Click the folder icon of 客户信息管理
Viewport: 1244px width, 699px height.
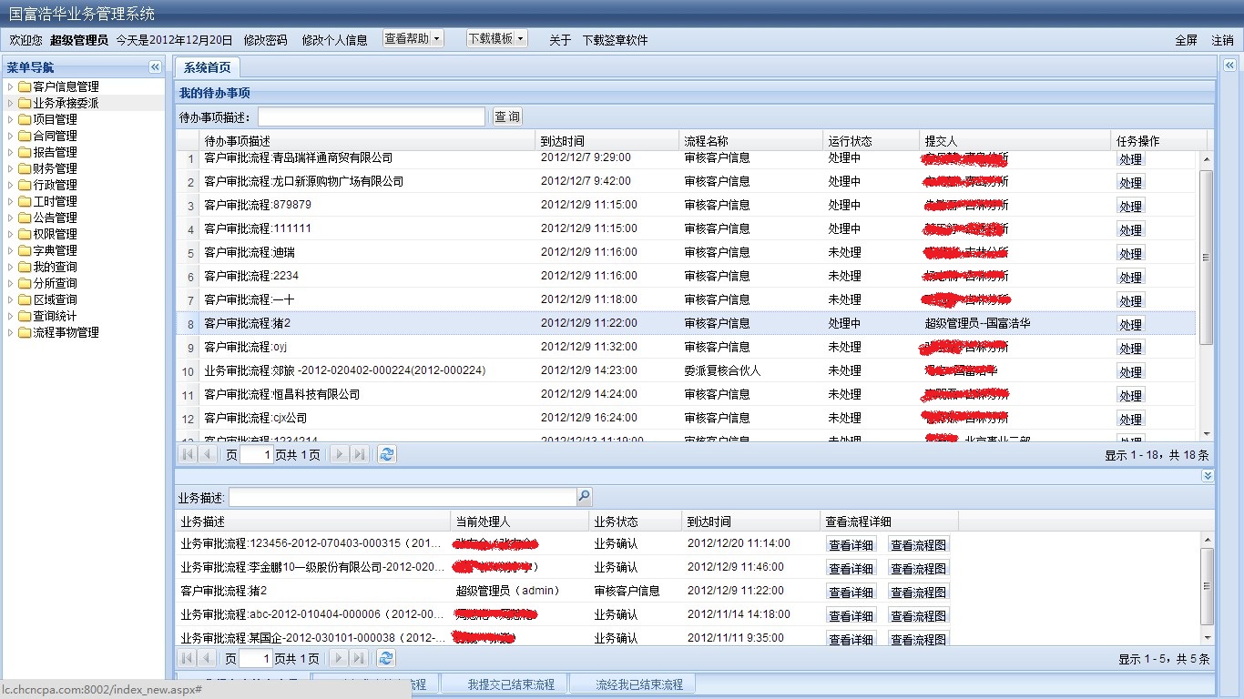point(25,86)
